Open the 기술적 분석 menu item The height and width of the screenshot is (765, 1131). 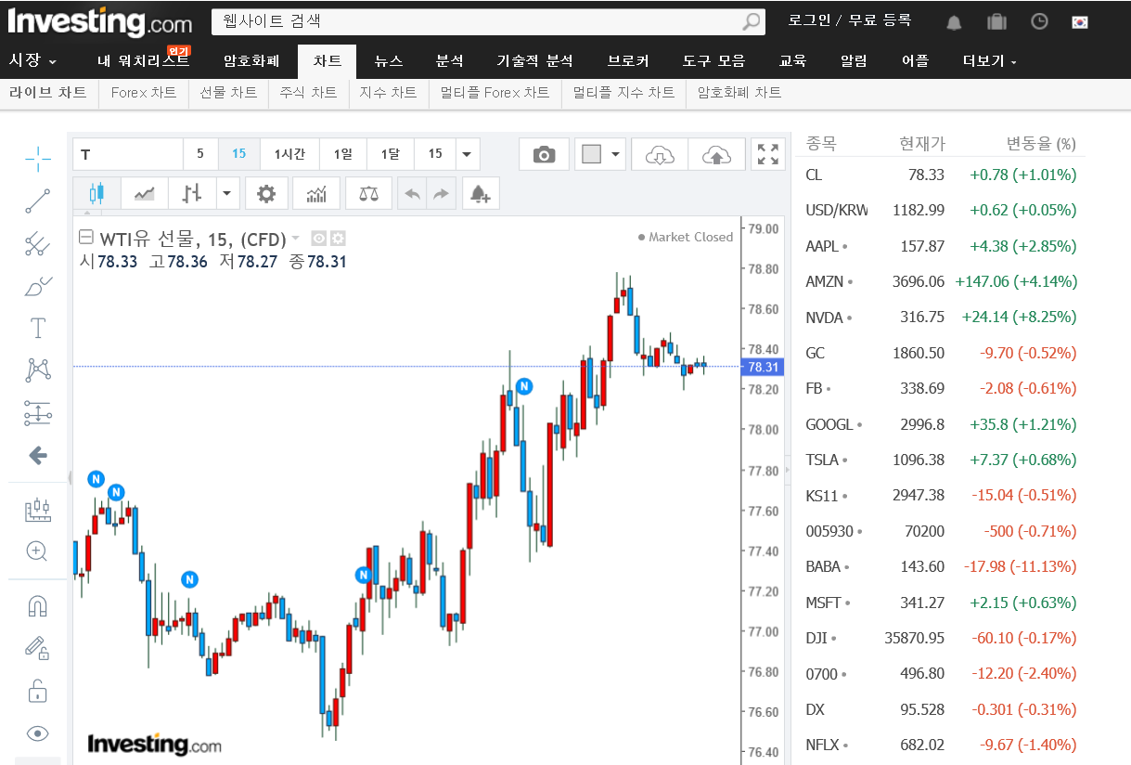[534, 61]
